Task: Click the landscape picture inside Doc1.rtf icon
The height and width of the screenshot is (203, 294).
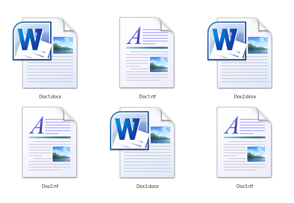Action: pos(159,64)
